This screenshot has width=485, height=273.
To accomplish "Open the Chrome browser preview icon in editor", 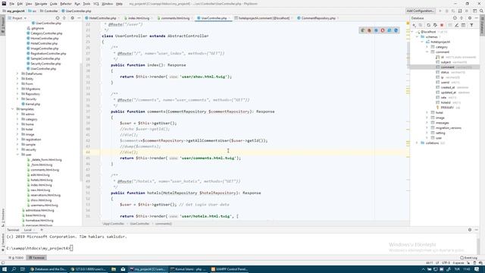I will click(x=362, y=30).
